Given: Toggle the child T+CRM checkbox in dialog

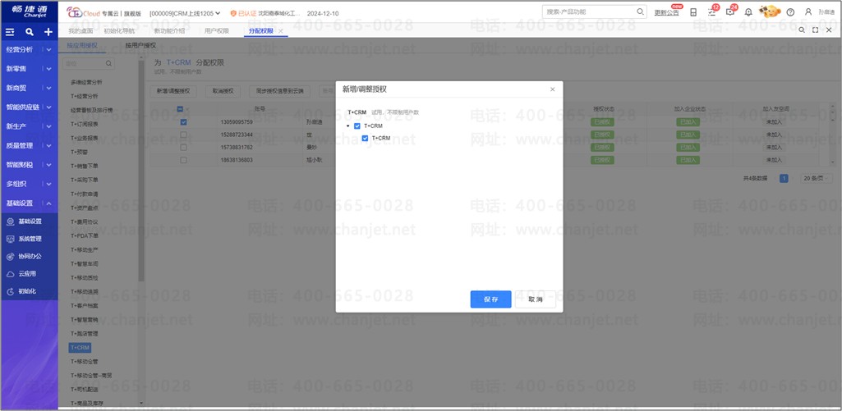Looking at the screenshot, I should pos(366,139).
